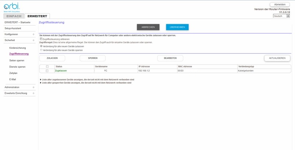Expand the Konfigurieren plus icon

pyautogui.click(x=33, y=34)
